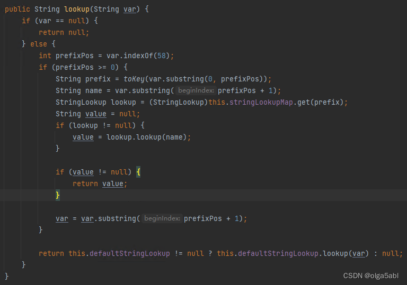
Task: Click the highlighted opening brace after 'if (value != null)'
Action: (x=138, y=172)
